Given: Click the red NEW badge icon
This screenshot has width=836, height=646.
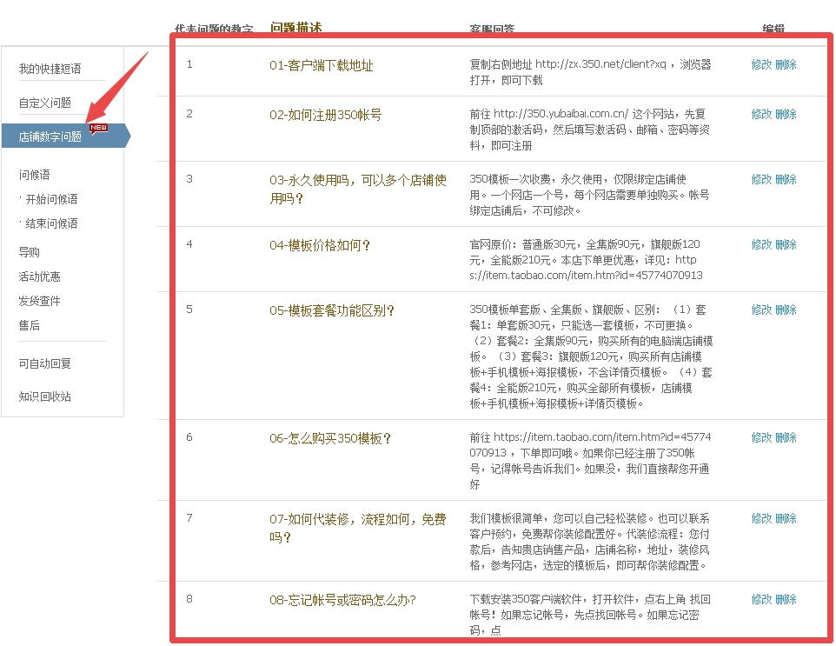Looking at the screenshot, I should (98, 128).
